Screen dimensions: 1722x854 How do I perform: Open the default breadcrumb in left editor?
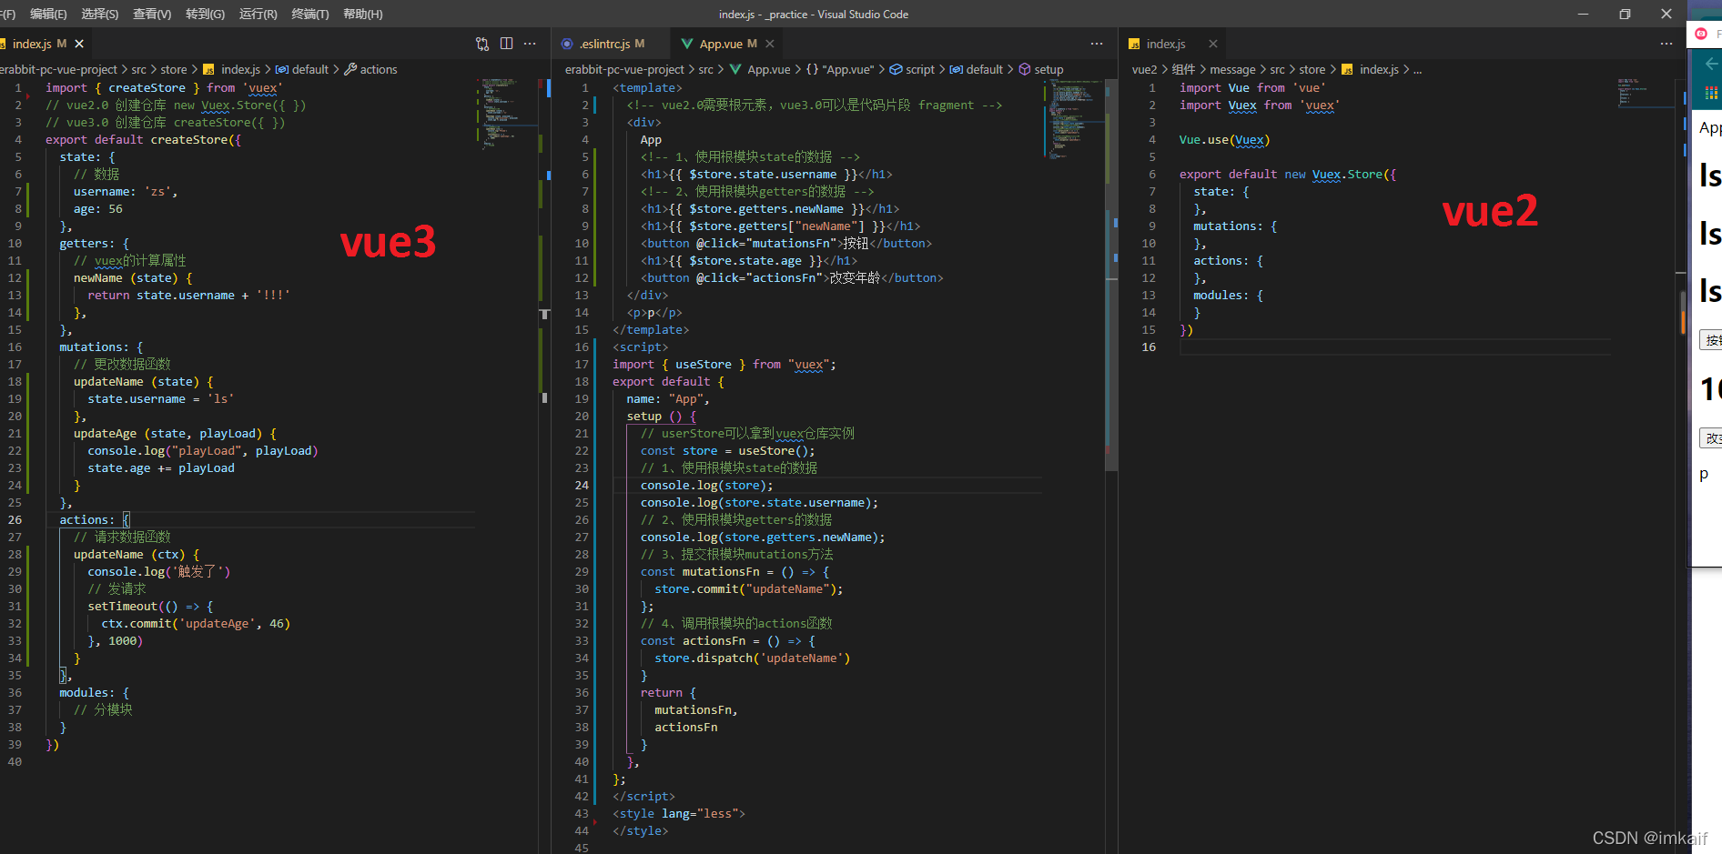(310, 69)
